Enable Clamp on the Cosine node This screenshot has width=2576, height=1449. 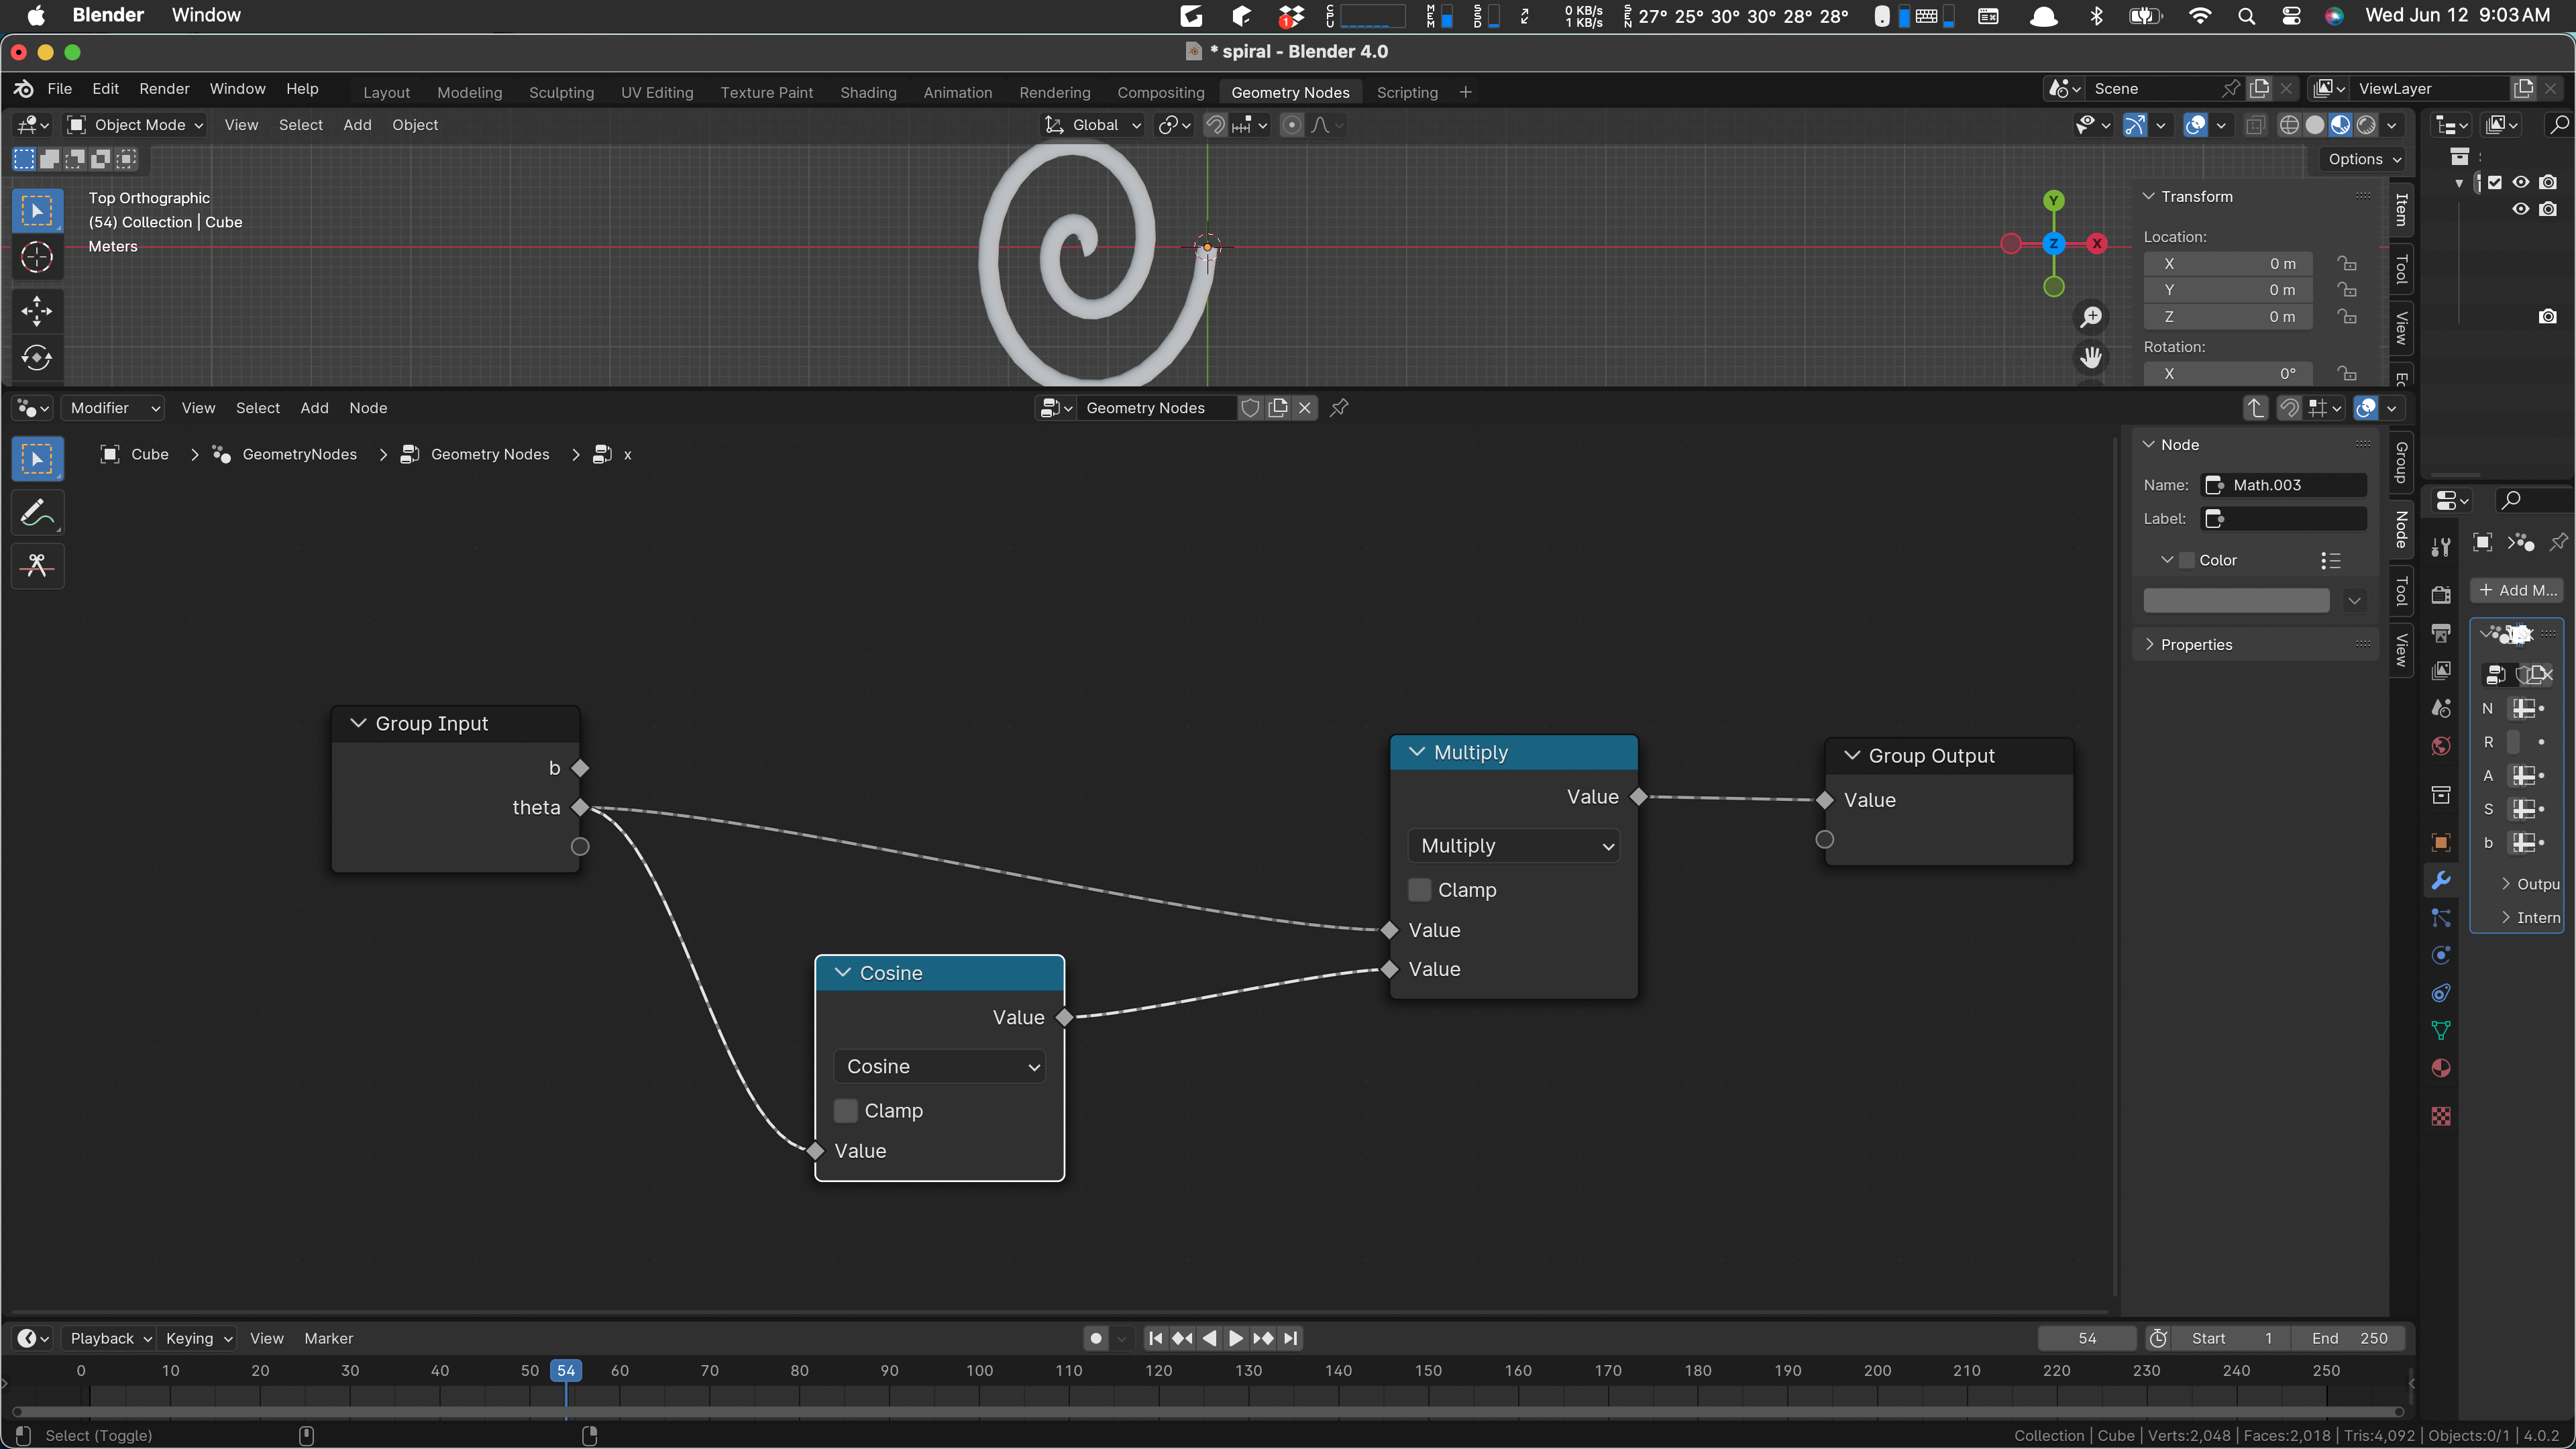click(846, 1111)
